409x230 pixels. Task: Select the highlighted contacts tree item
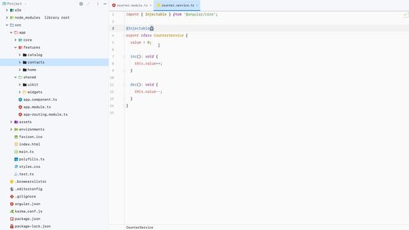coord(54,63)
